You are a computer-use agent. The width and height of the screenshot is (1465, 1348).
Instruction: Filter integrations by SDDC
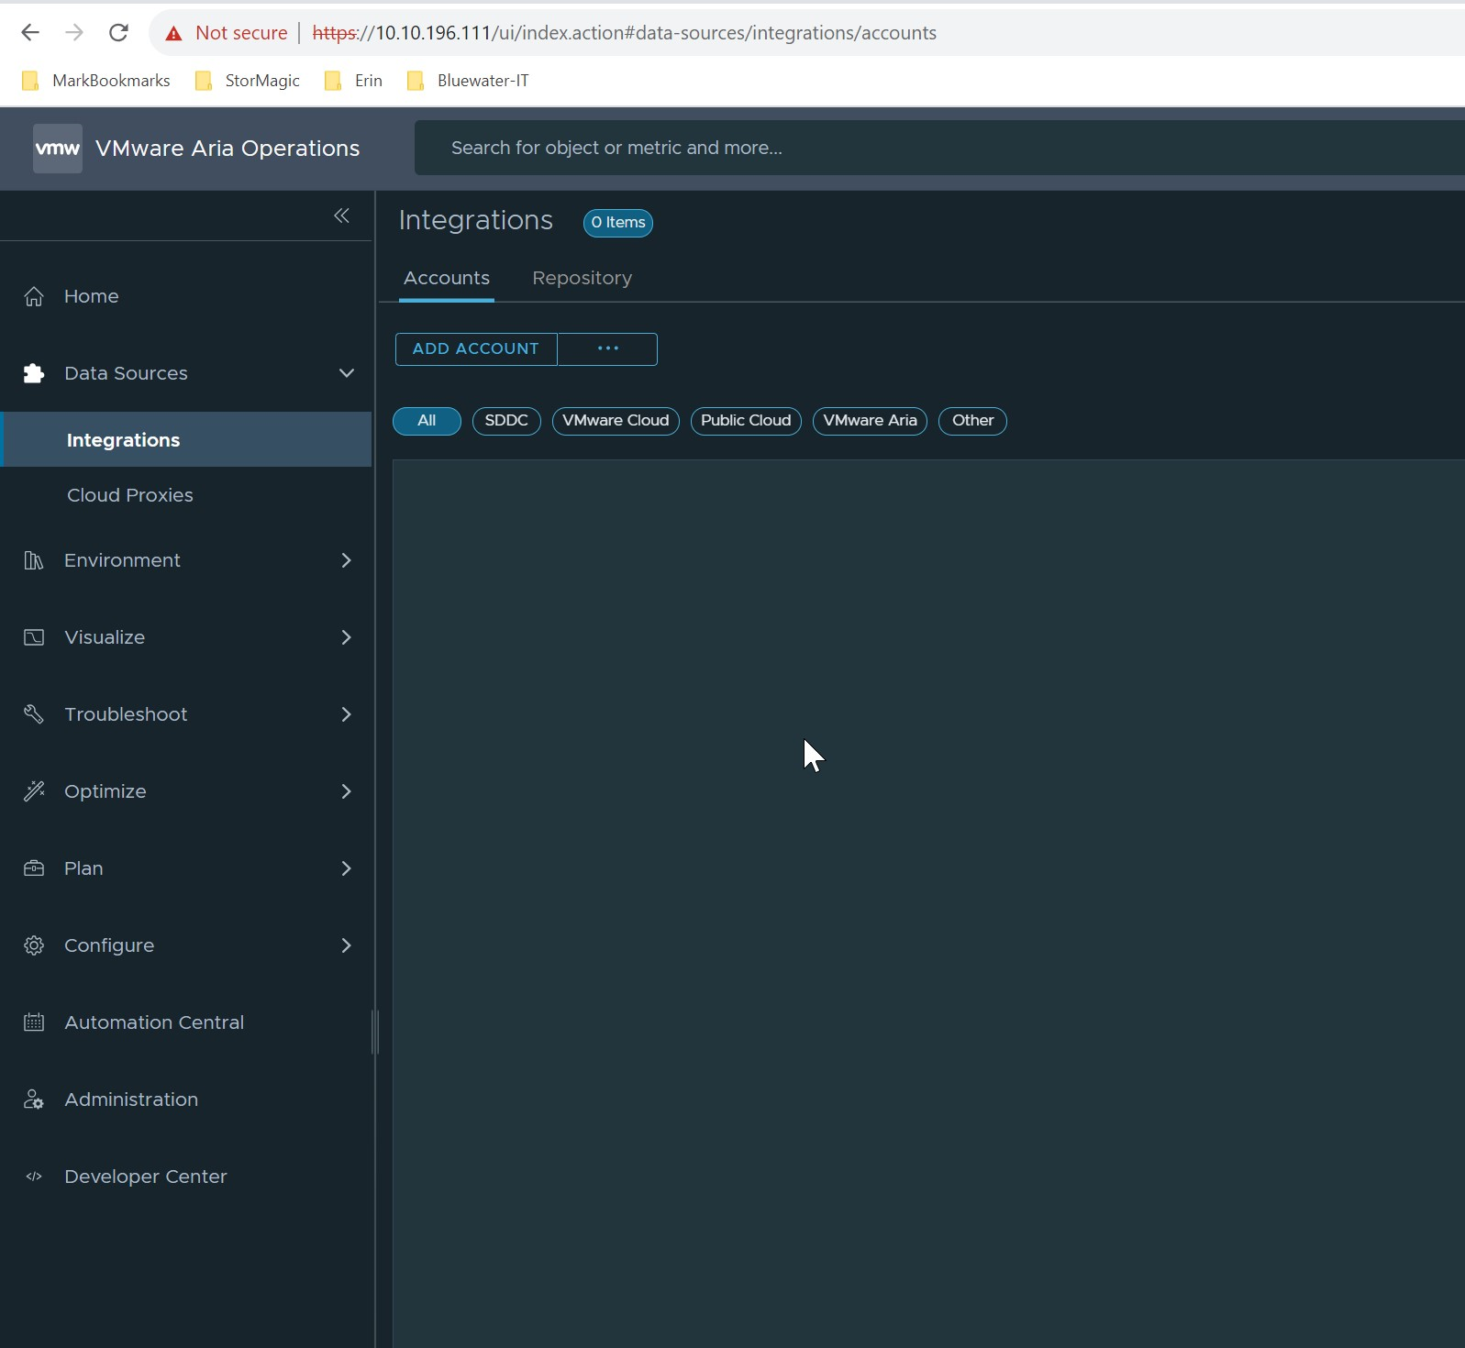506,421
